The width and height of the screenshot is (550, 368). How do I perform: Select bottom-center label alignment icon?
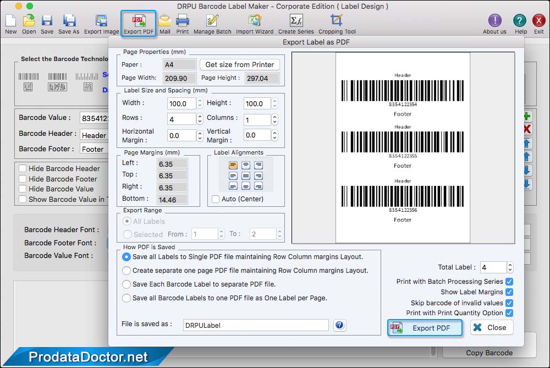pos(246,186)
